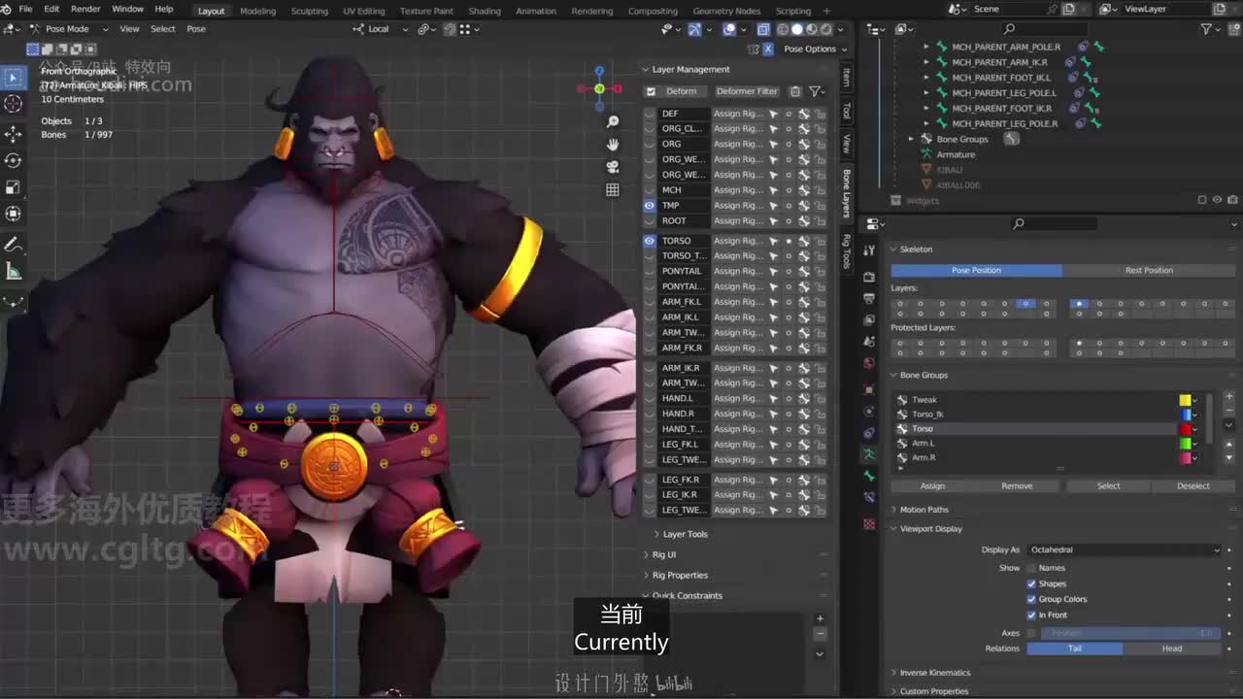Switch orthographic/perspective with the grid icon
The height and width of the screenshot is (699, 1243).
613,190
